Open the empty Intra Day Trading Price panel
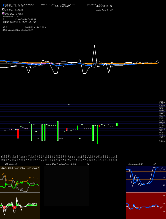 pyautogui.click(x=66, y=186)
